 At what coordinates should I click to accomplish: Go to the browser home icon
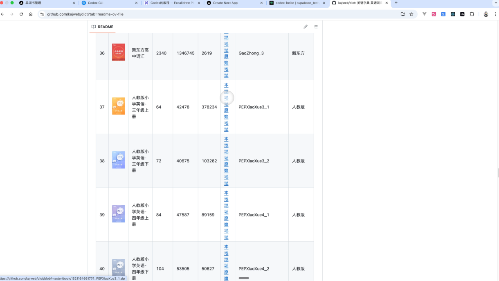click(x=31, y=14)
